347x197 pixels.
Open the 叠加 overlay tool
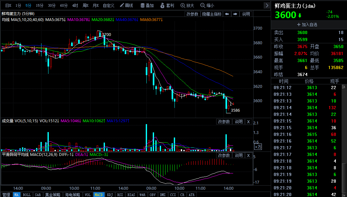click(147, 5)
